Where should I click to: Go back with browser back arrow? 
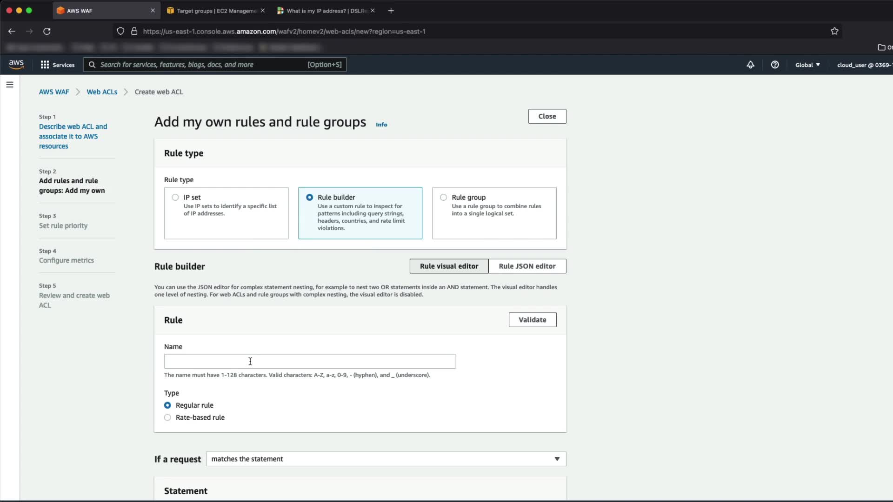tap(12, 31)
